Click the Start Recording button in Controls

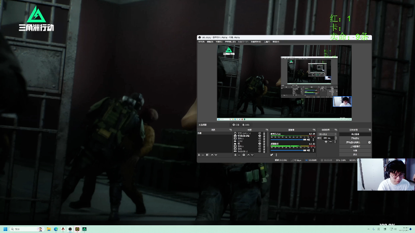(355, 138)
